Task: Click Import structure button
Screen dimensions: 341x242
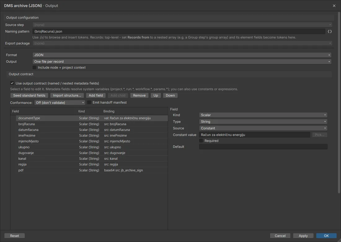Action: (67, 95)
